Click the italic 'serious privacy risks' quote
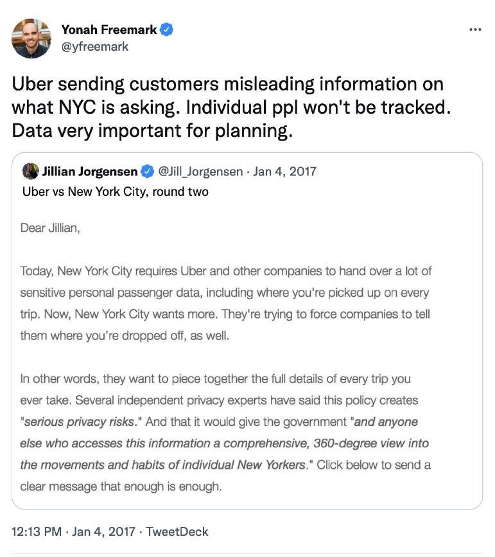The width and height of the screenshot is (495, 557). pyautogui.click(x=80, y=421)
